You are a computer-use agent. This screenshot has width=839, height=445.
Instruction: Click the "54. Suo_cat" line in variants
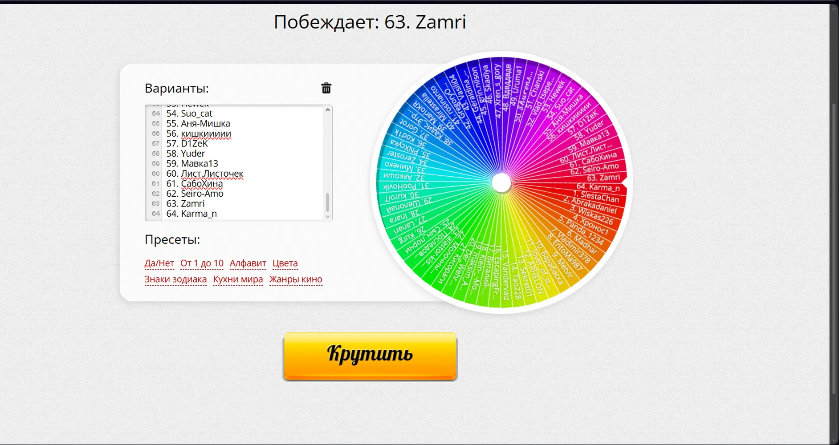pos(189,113)
